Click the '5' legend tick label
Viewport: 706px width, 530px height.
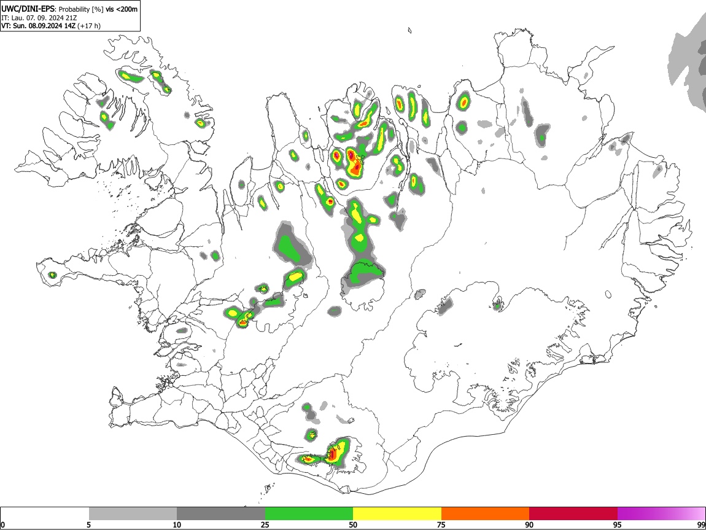[88, 525]
